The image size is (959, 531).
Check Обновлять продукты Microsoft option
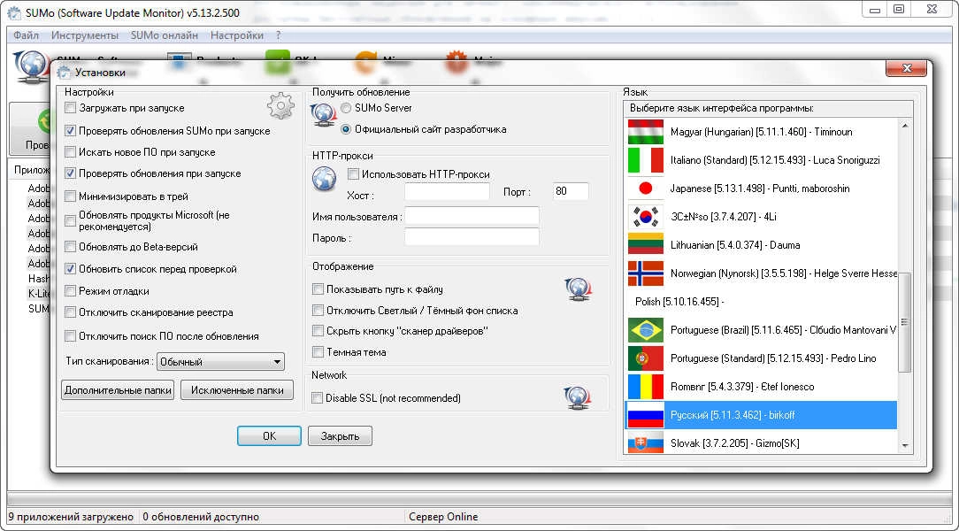[x=71, y=221]
